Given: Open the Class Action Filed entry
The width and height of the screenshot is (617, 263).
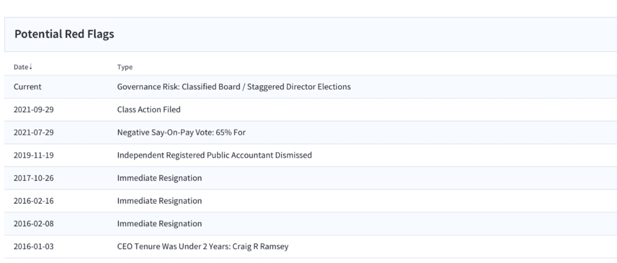Looking at the screenshot, I should pyautogui.click(x=149, y=109).
